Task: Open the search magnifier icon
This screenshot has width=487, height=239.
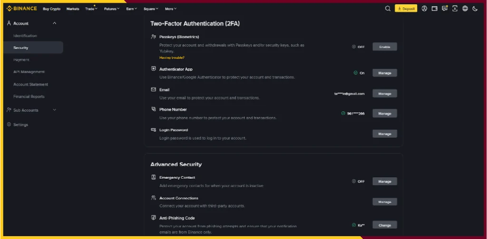Action: (x=388, y=9)
